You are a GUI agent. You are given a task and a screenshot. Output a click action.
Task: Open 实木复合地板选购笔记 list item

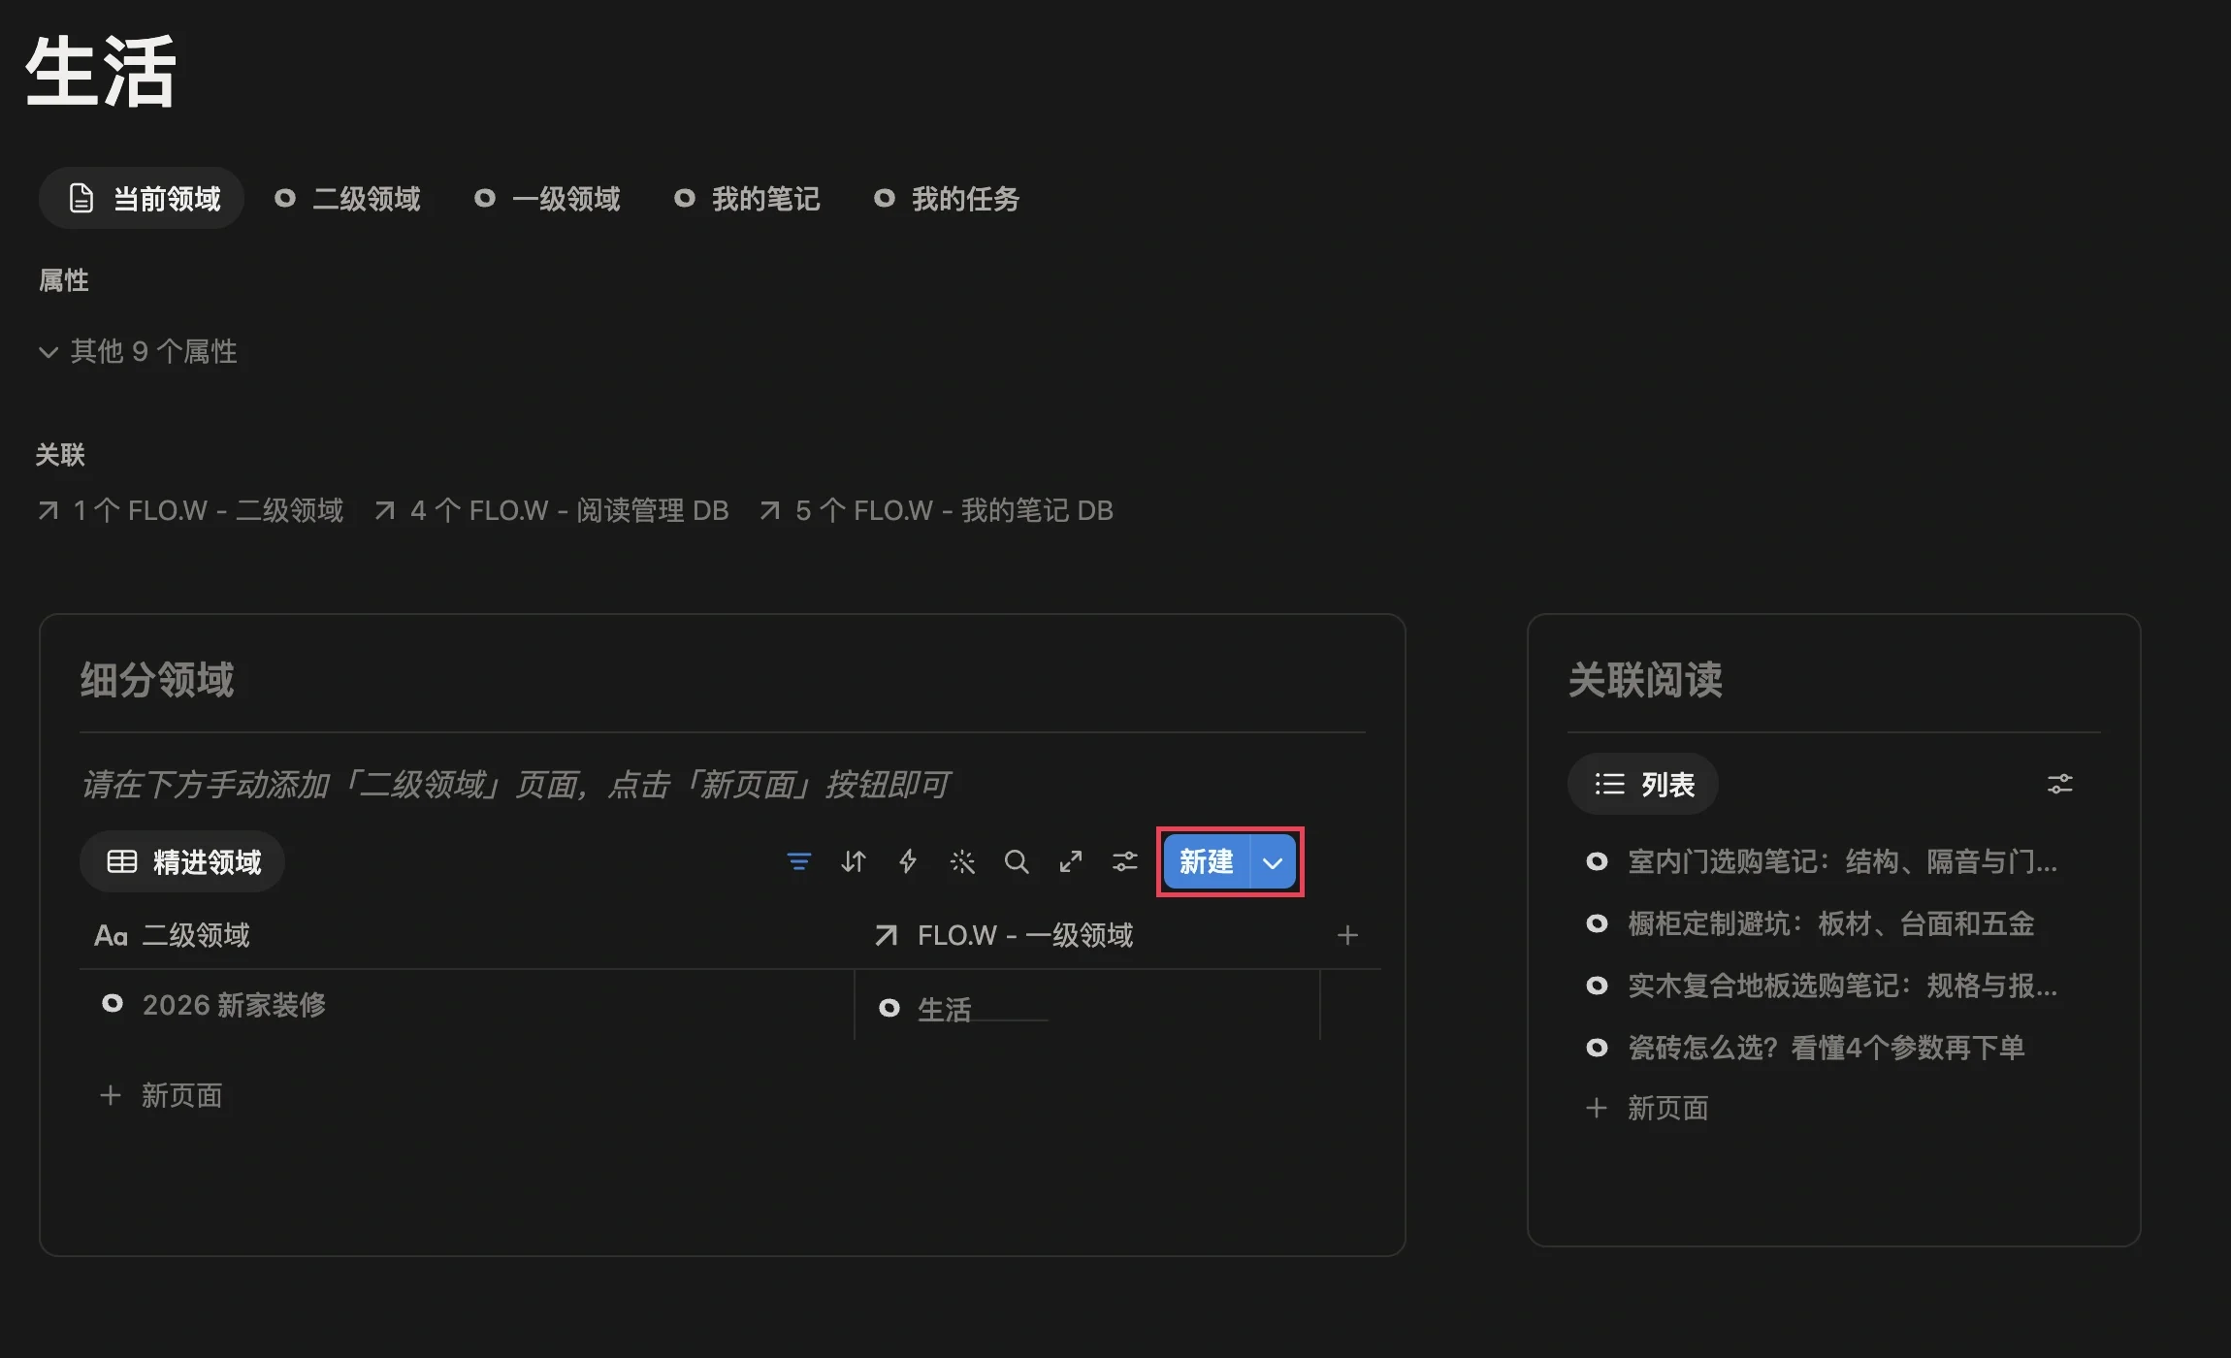coord(1821,986)
